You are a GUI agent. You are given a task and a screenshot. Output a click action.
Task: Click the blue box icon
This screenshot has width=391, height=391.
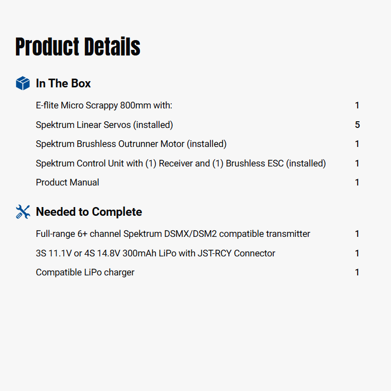pos(23,83)
